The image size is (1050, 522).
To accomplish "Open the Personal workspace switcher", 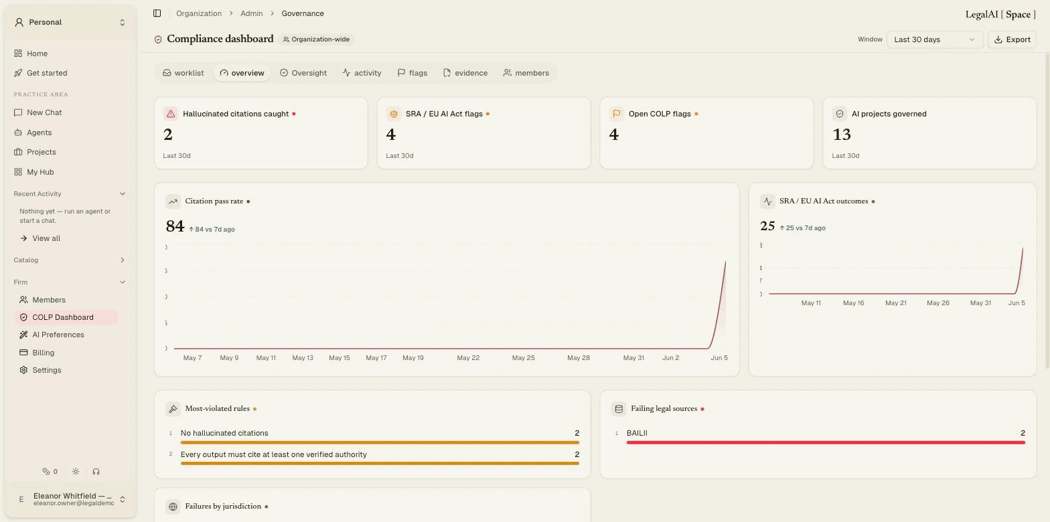I will tap(70, 22).
